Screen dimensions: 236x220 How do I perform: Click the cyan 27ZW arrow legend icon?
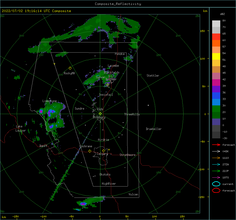coord(216,165)
